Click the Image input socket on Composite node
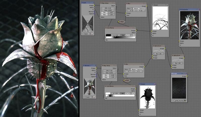The width and height of the screenshot is (201, 117). [179, 41]
